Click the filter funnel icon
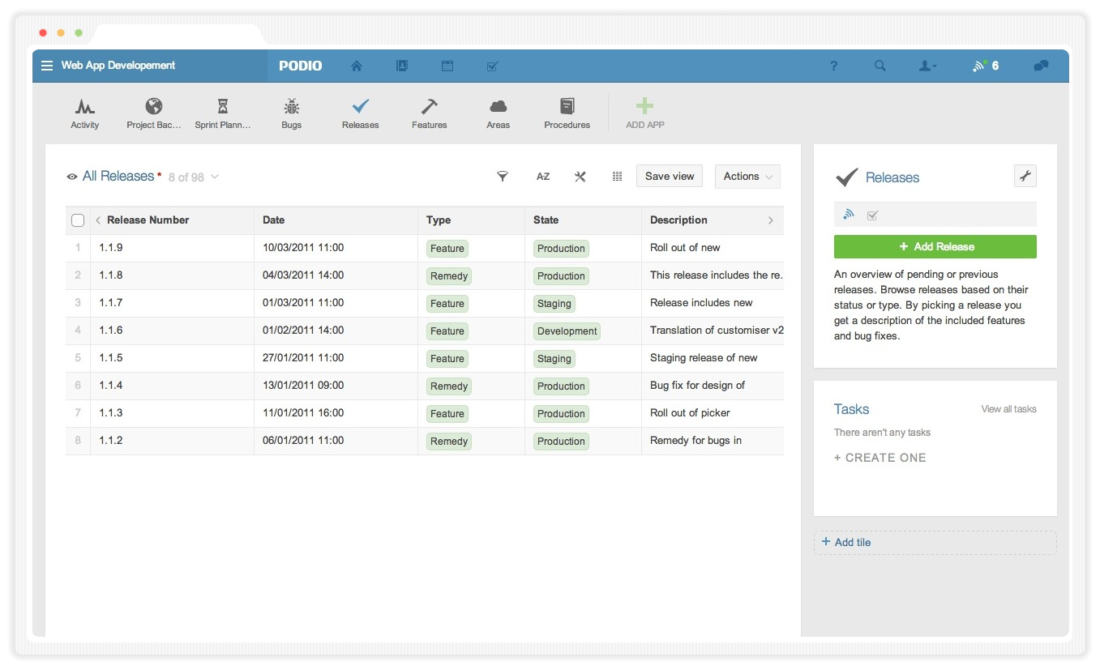 tap(503, 177)
